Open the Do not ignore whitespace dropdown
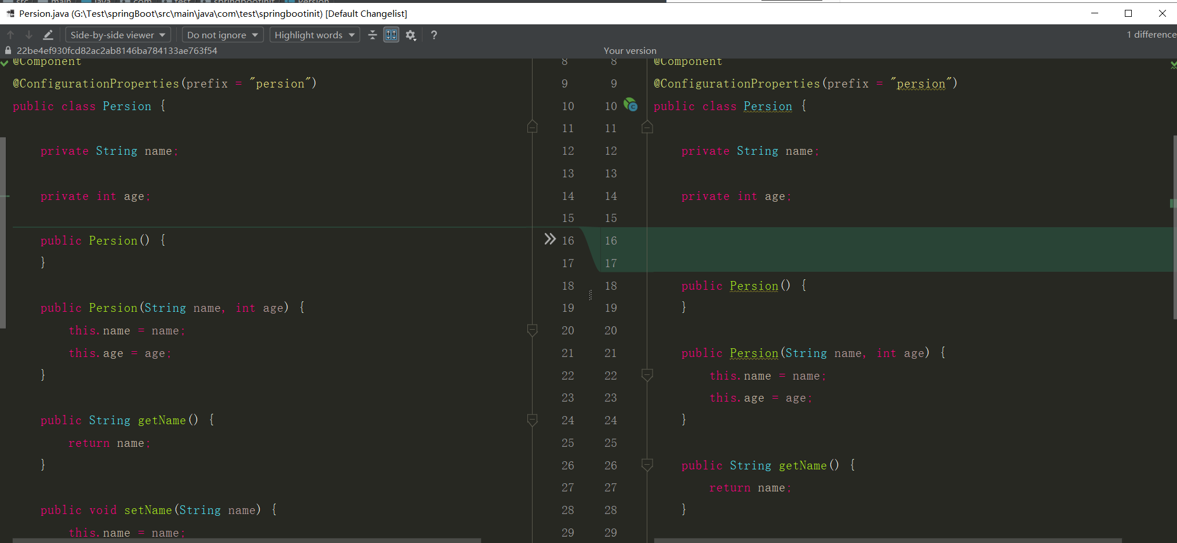1177x543 pixels. pyautogui.click(x=222, y=35)
